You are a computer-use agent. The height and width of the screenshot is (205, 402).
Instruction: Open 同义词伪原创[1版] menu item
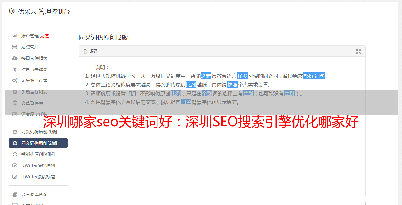point(38,132)
